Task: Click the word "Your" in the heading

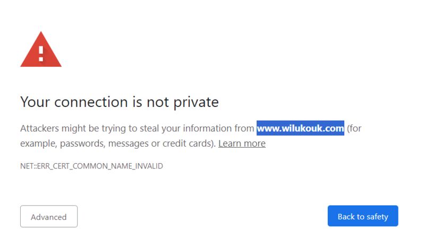Action: tap(35, 102)
